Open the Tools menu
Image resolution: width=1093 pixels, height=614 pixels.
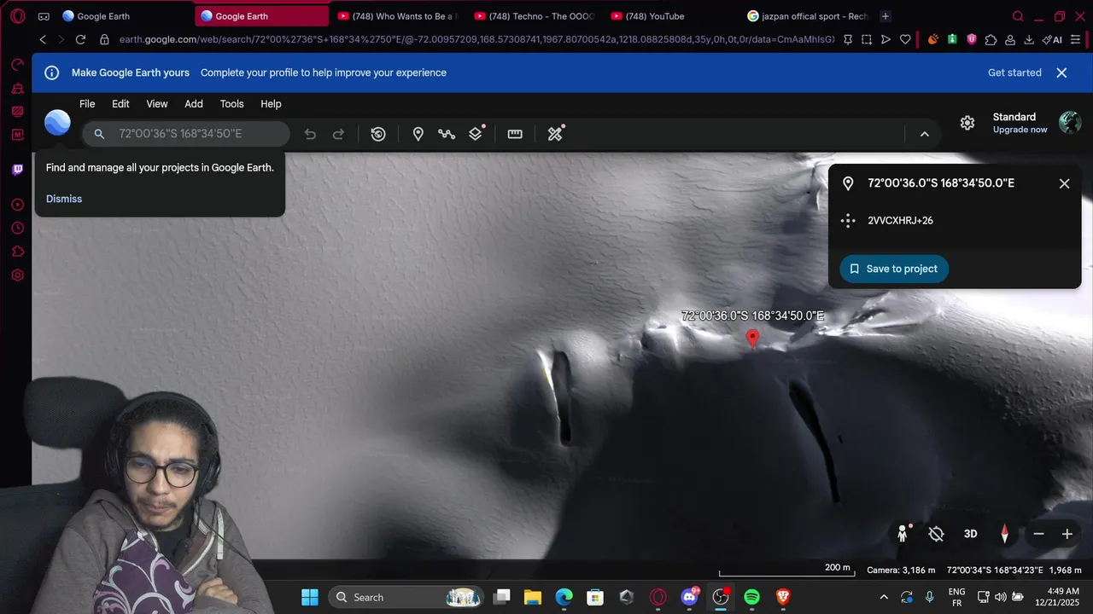pos(231,104)
